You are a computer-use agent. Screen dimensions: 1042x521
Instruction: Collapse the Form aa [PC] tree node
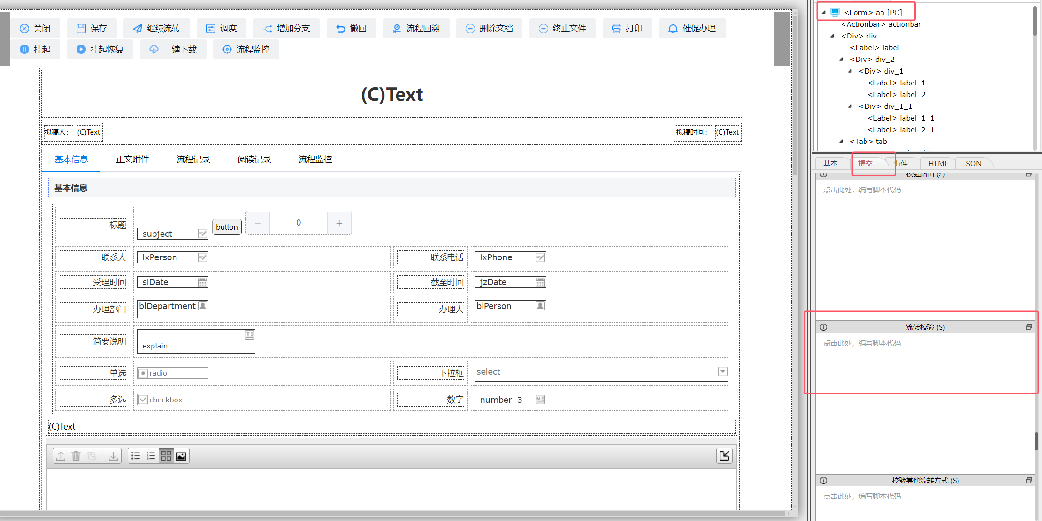(824, 13)
